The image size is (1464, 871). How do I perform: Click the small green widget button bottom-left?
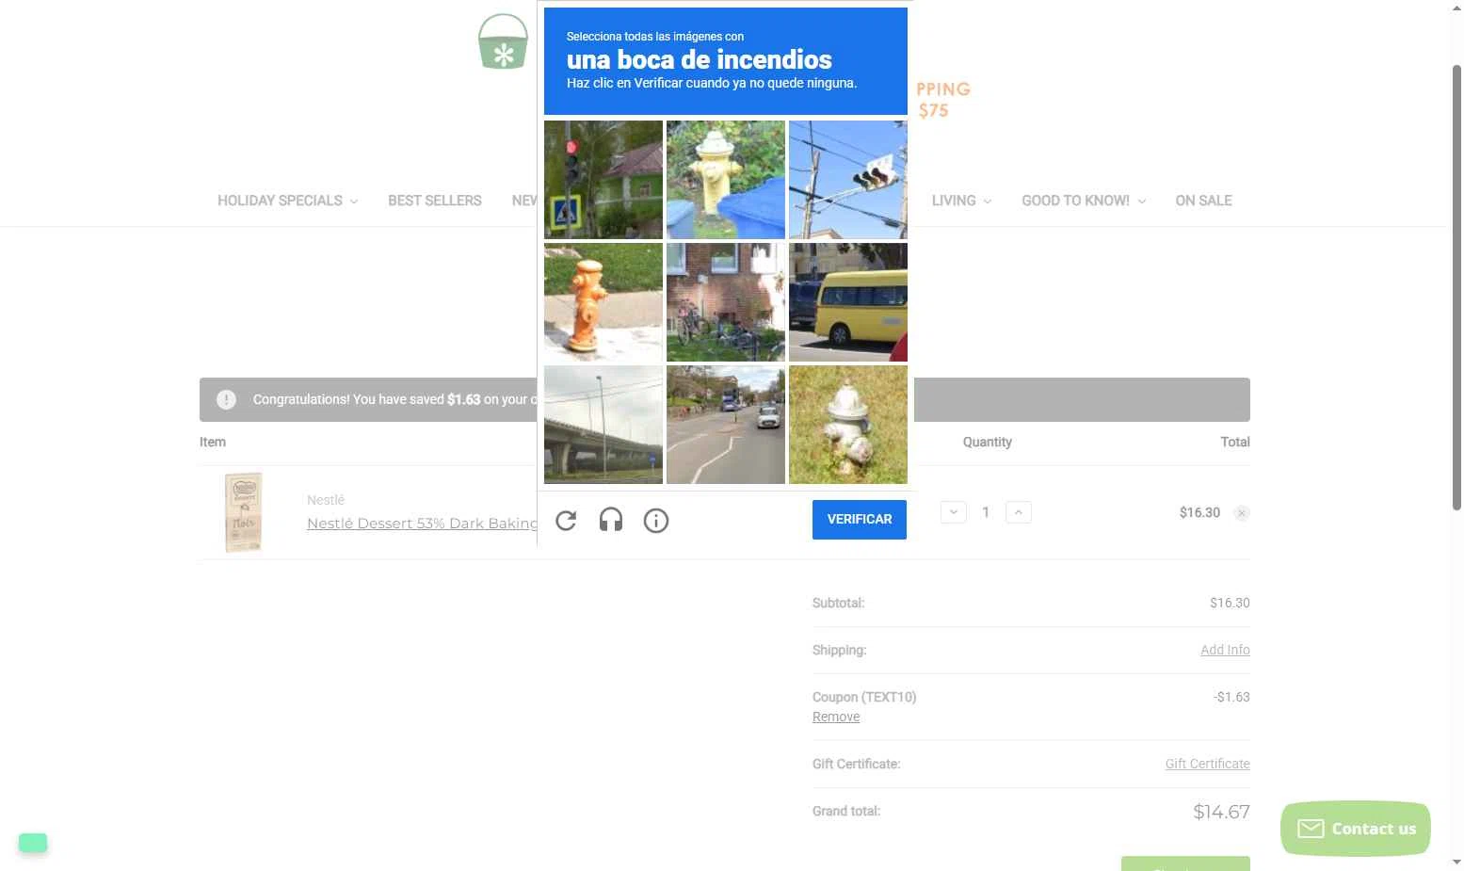click(33, 843)
